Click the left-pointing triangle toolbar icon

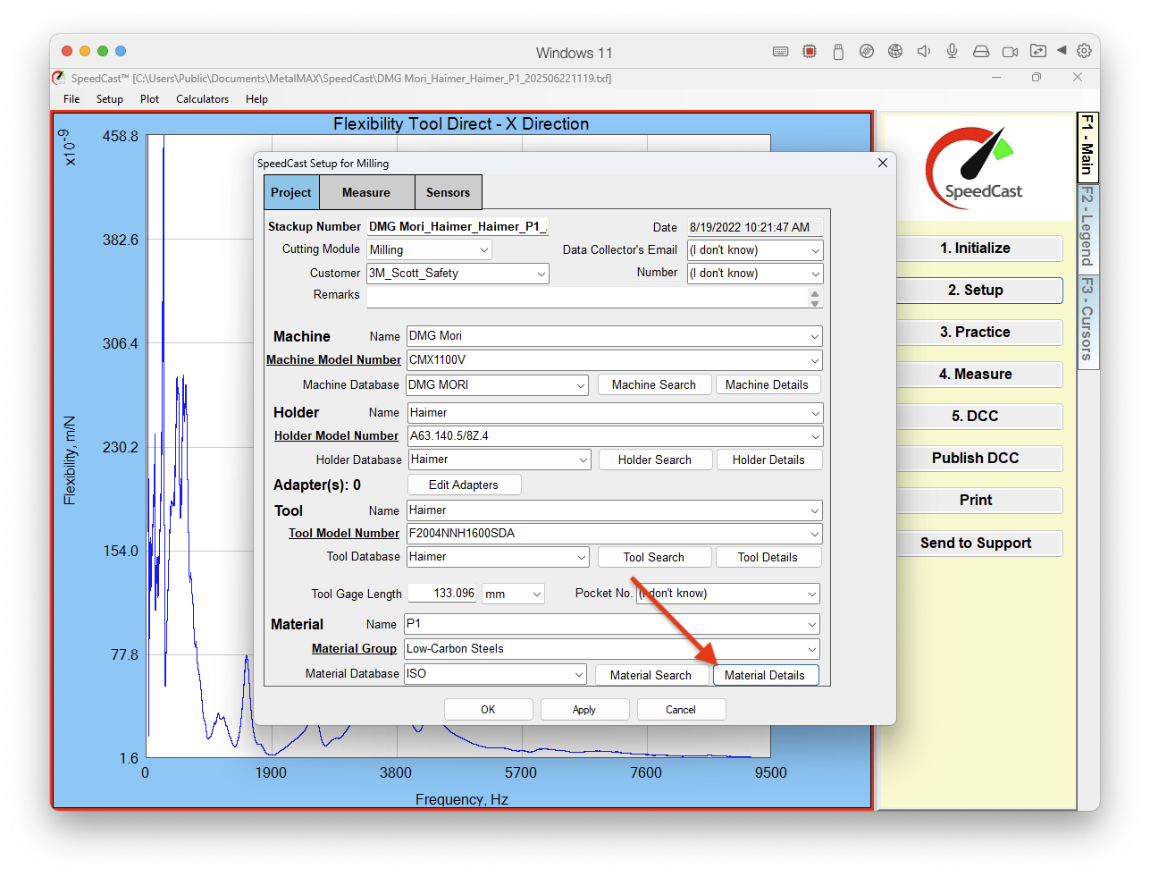click(1062, 51)
